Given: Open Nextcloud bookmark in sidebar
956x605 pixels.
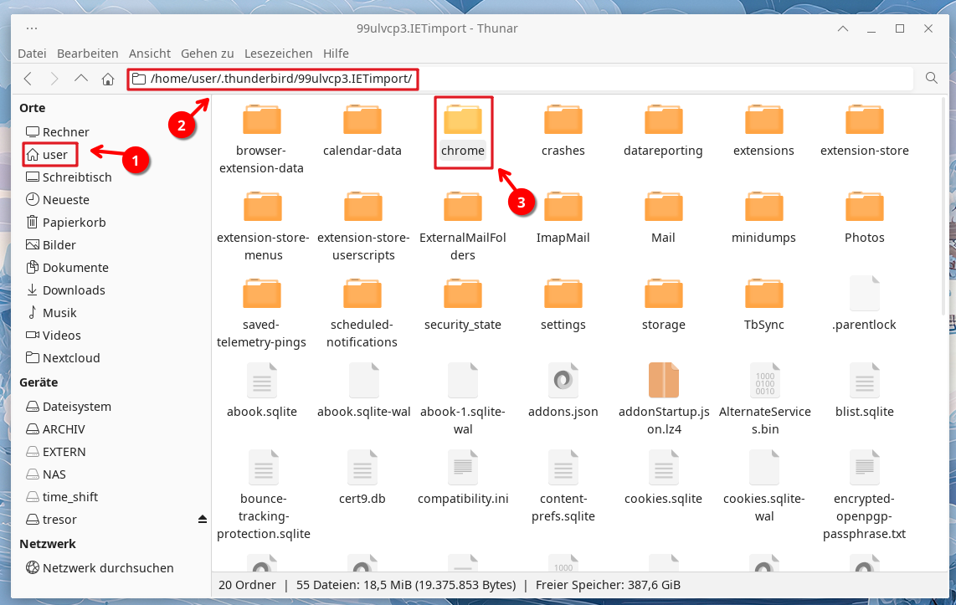Looking at the screenshot, I should click(71, 358).
